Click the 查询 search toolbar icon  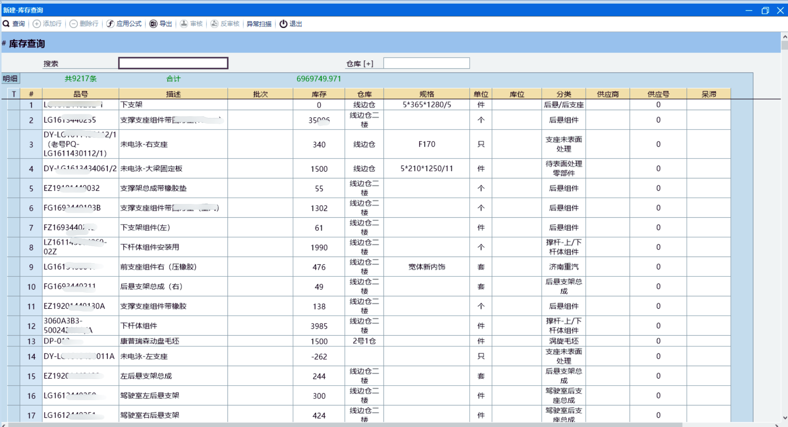point(6,24)
